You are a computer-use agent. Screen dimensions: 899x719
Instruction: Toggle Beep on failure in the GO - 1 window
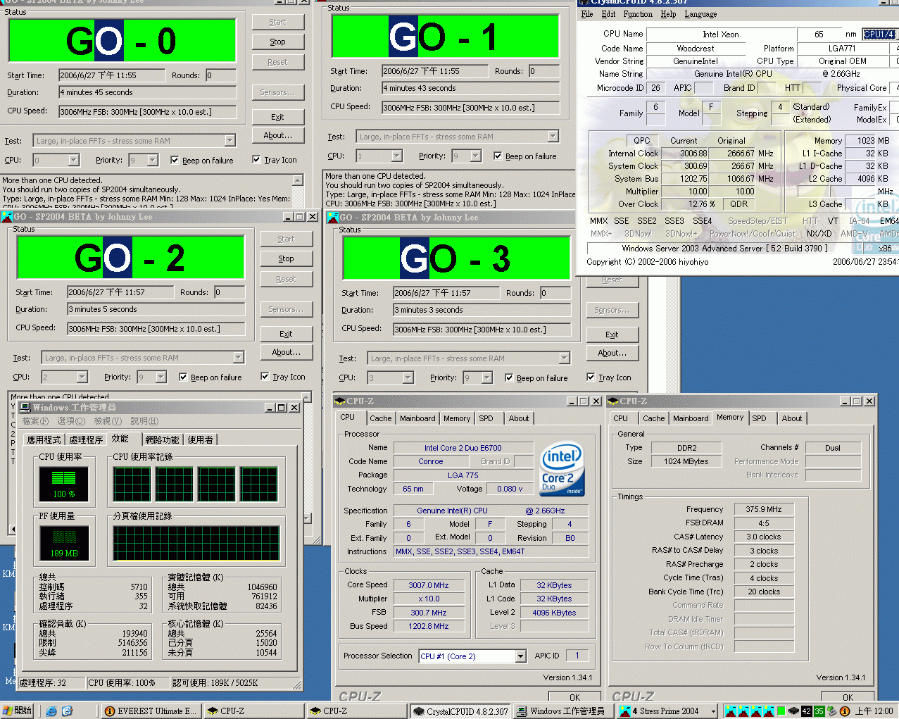[x=498, y=156]
